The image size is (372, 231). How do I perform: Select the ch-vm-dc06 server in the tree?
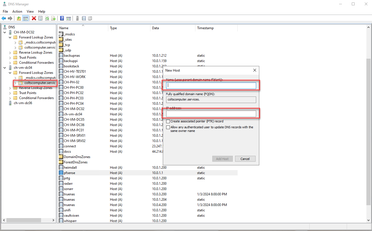(23, 103)
